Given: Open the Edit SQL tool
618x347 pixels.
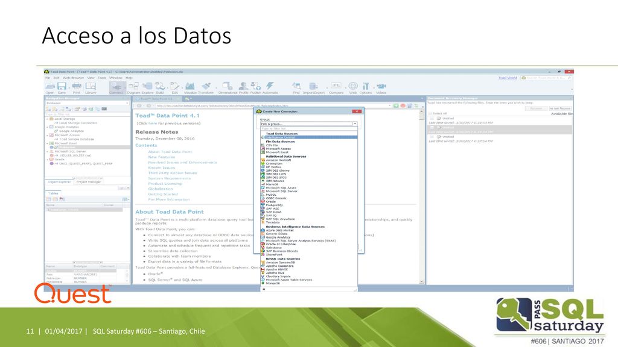Looking at the screenshot, I should (x=174, y=88).
